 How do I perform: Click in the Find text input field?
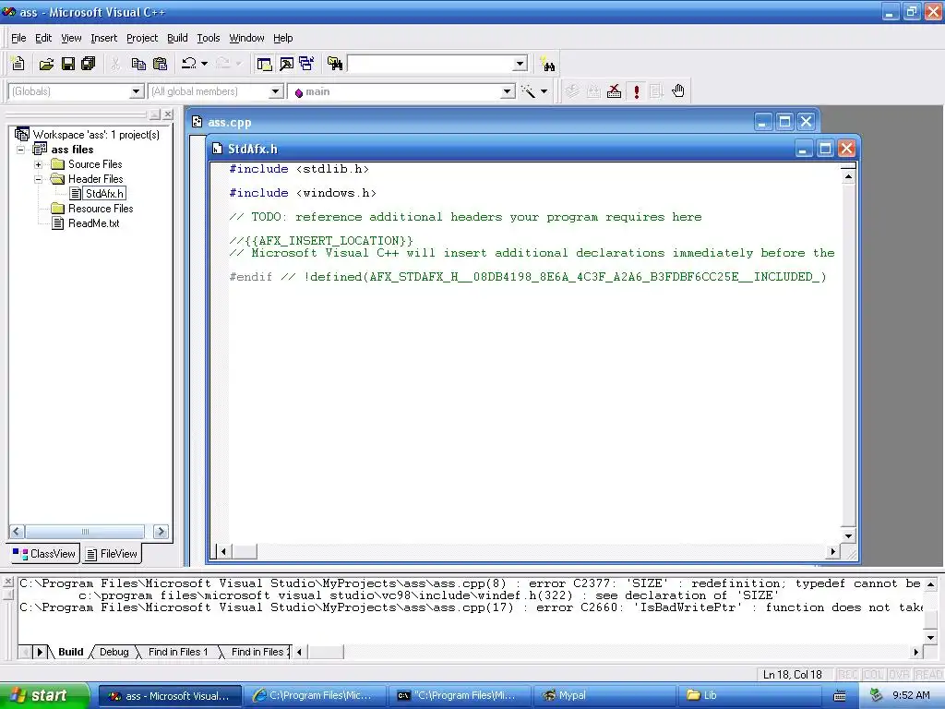[x=431, y=64]
